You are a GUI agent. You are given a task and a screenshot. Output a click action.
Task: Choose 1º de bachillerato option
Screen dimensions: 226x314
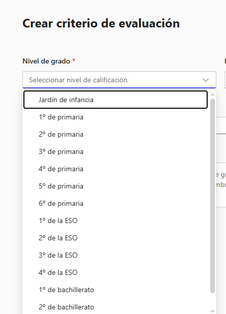coord(116,290)
